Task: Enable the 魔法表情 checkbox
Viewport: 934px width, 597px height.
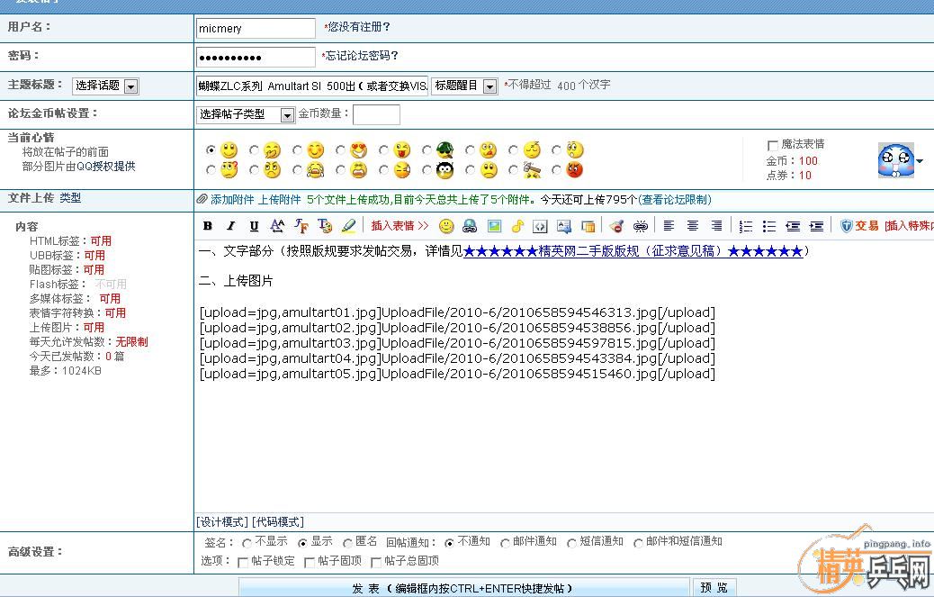Action: (x=772, y=145)
